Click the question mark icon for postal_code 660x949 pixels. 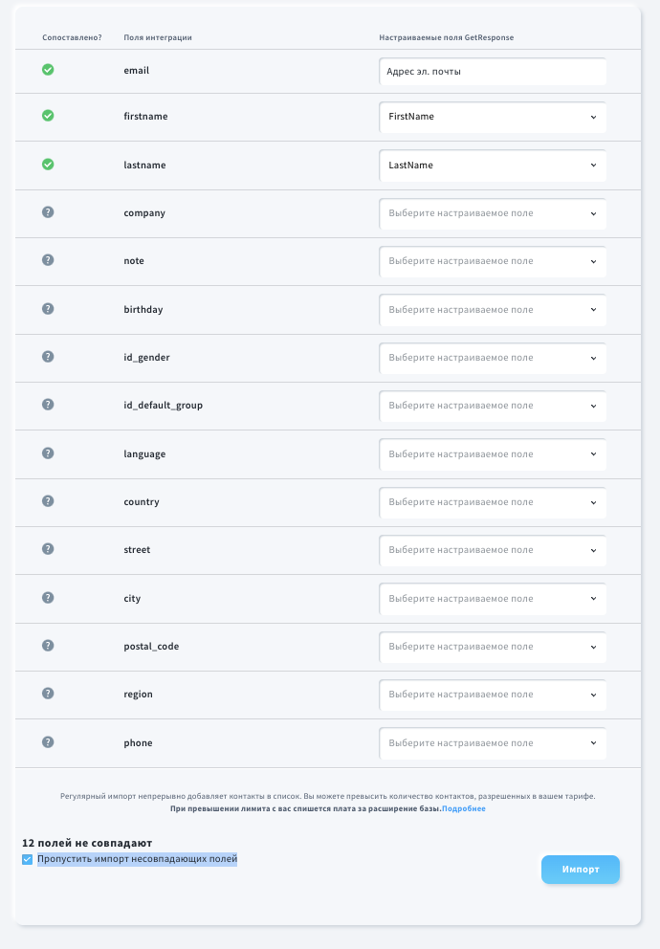point(48,645)
